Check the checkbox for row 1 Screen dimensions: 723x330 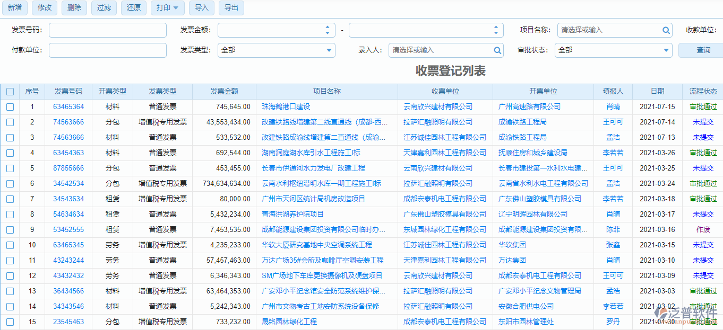click(x=10, y=106)
